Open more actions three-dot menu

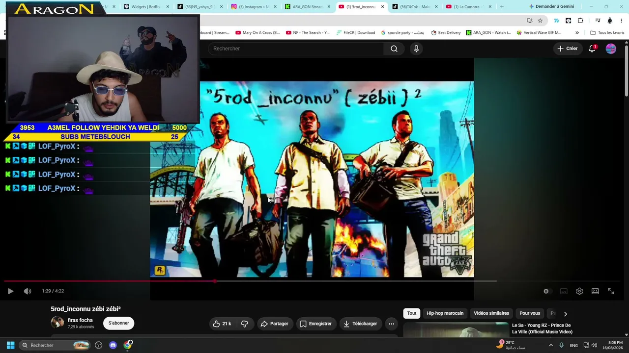pyautogui.click(x=391, y=324)
